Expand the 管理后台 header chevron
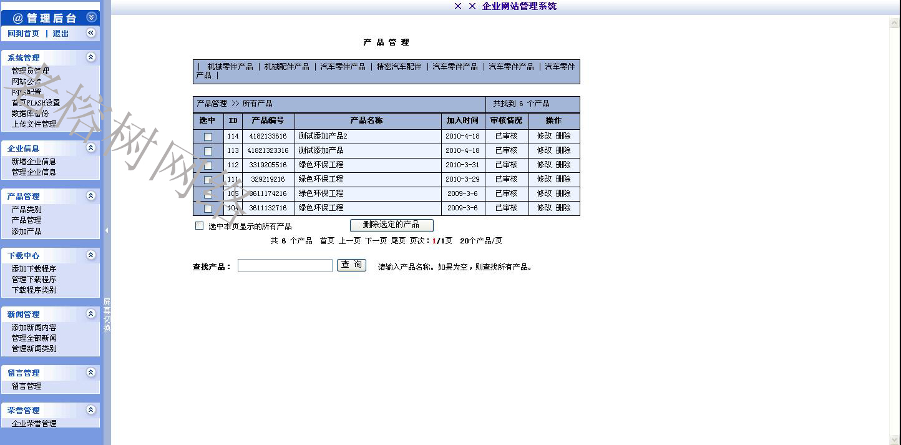The width and height of the screenshot is (901, 445). (92, 17)
